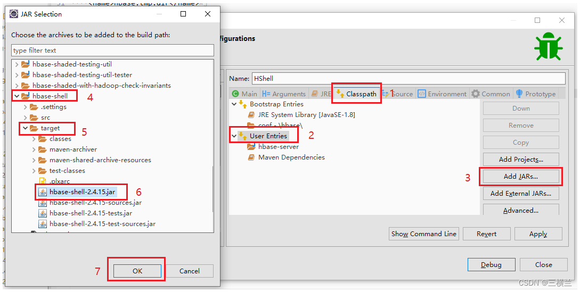Click the maven-archiver folder icon

43,149
